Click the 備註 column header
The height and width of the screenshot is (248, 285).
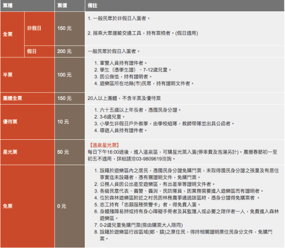185,6
